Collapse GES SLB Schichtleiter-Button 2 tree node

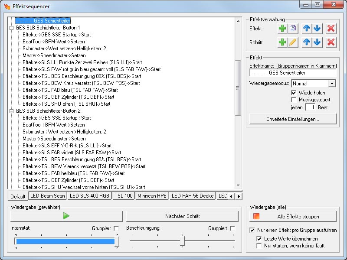point(11,111)
